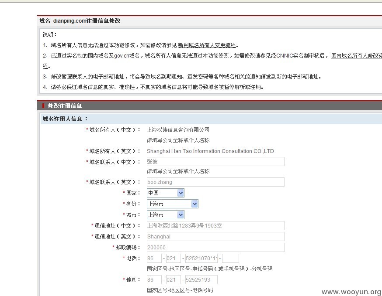Click the 传真 country code field
382x296 pixels.
[154, 280]
